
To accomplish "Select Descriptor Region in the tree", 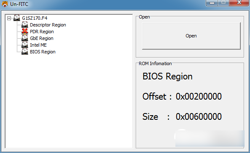I will [48, 25].
